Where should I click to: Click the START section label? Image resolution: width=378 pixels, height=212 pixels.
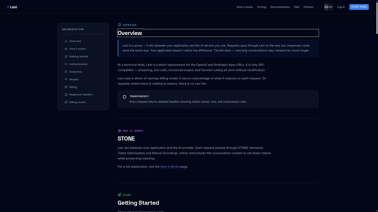point(127,195)
